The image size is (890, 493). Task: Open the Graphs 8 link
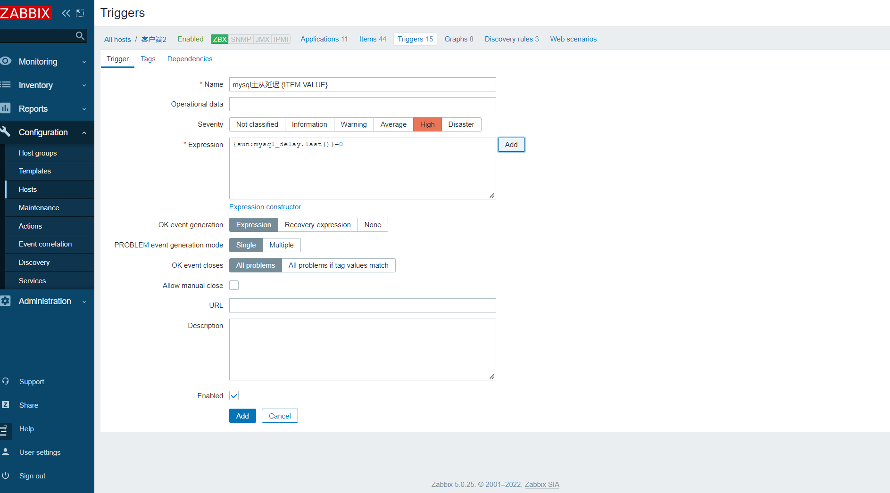[x=459, y=39]
